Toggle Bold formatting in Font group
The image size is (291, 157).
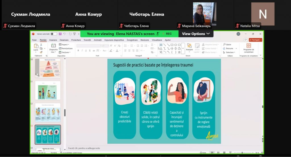[x=78, y=51]
